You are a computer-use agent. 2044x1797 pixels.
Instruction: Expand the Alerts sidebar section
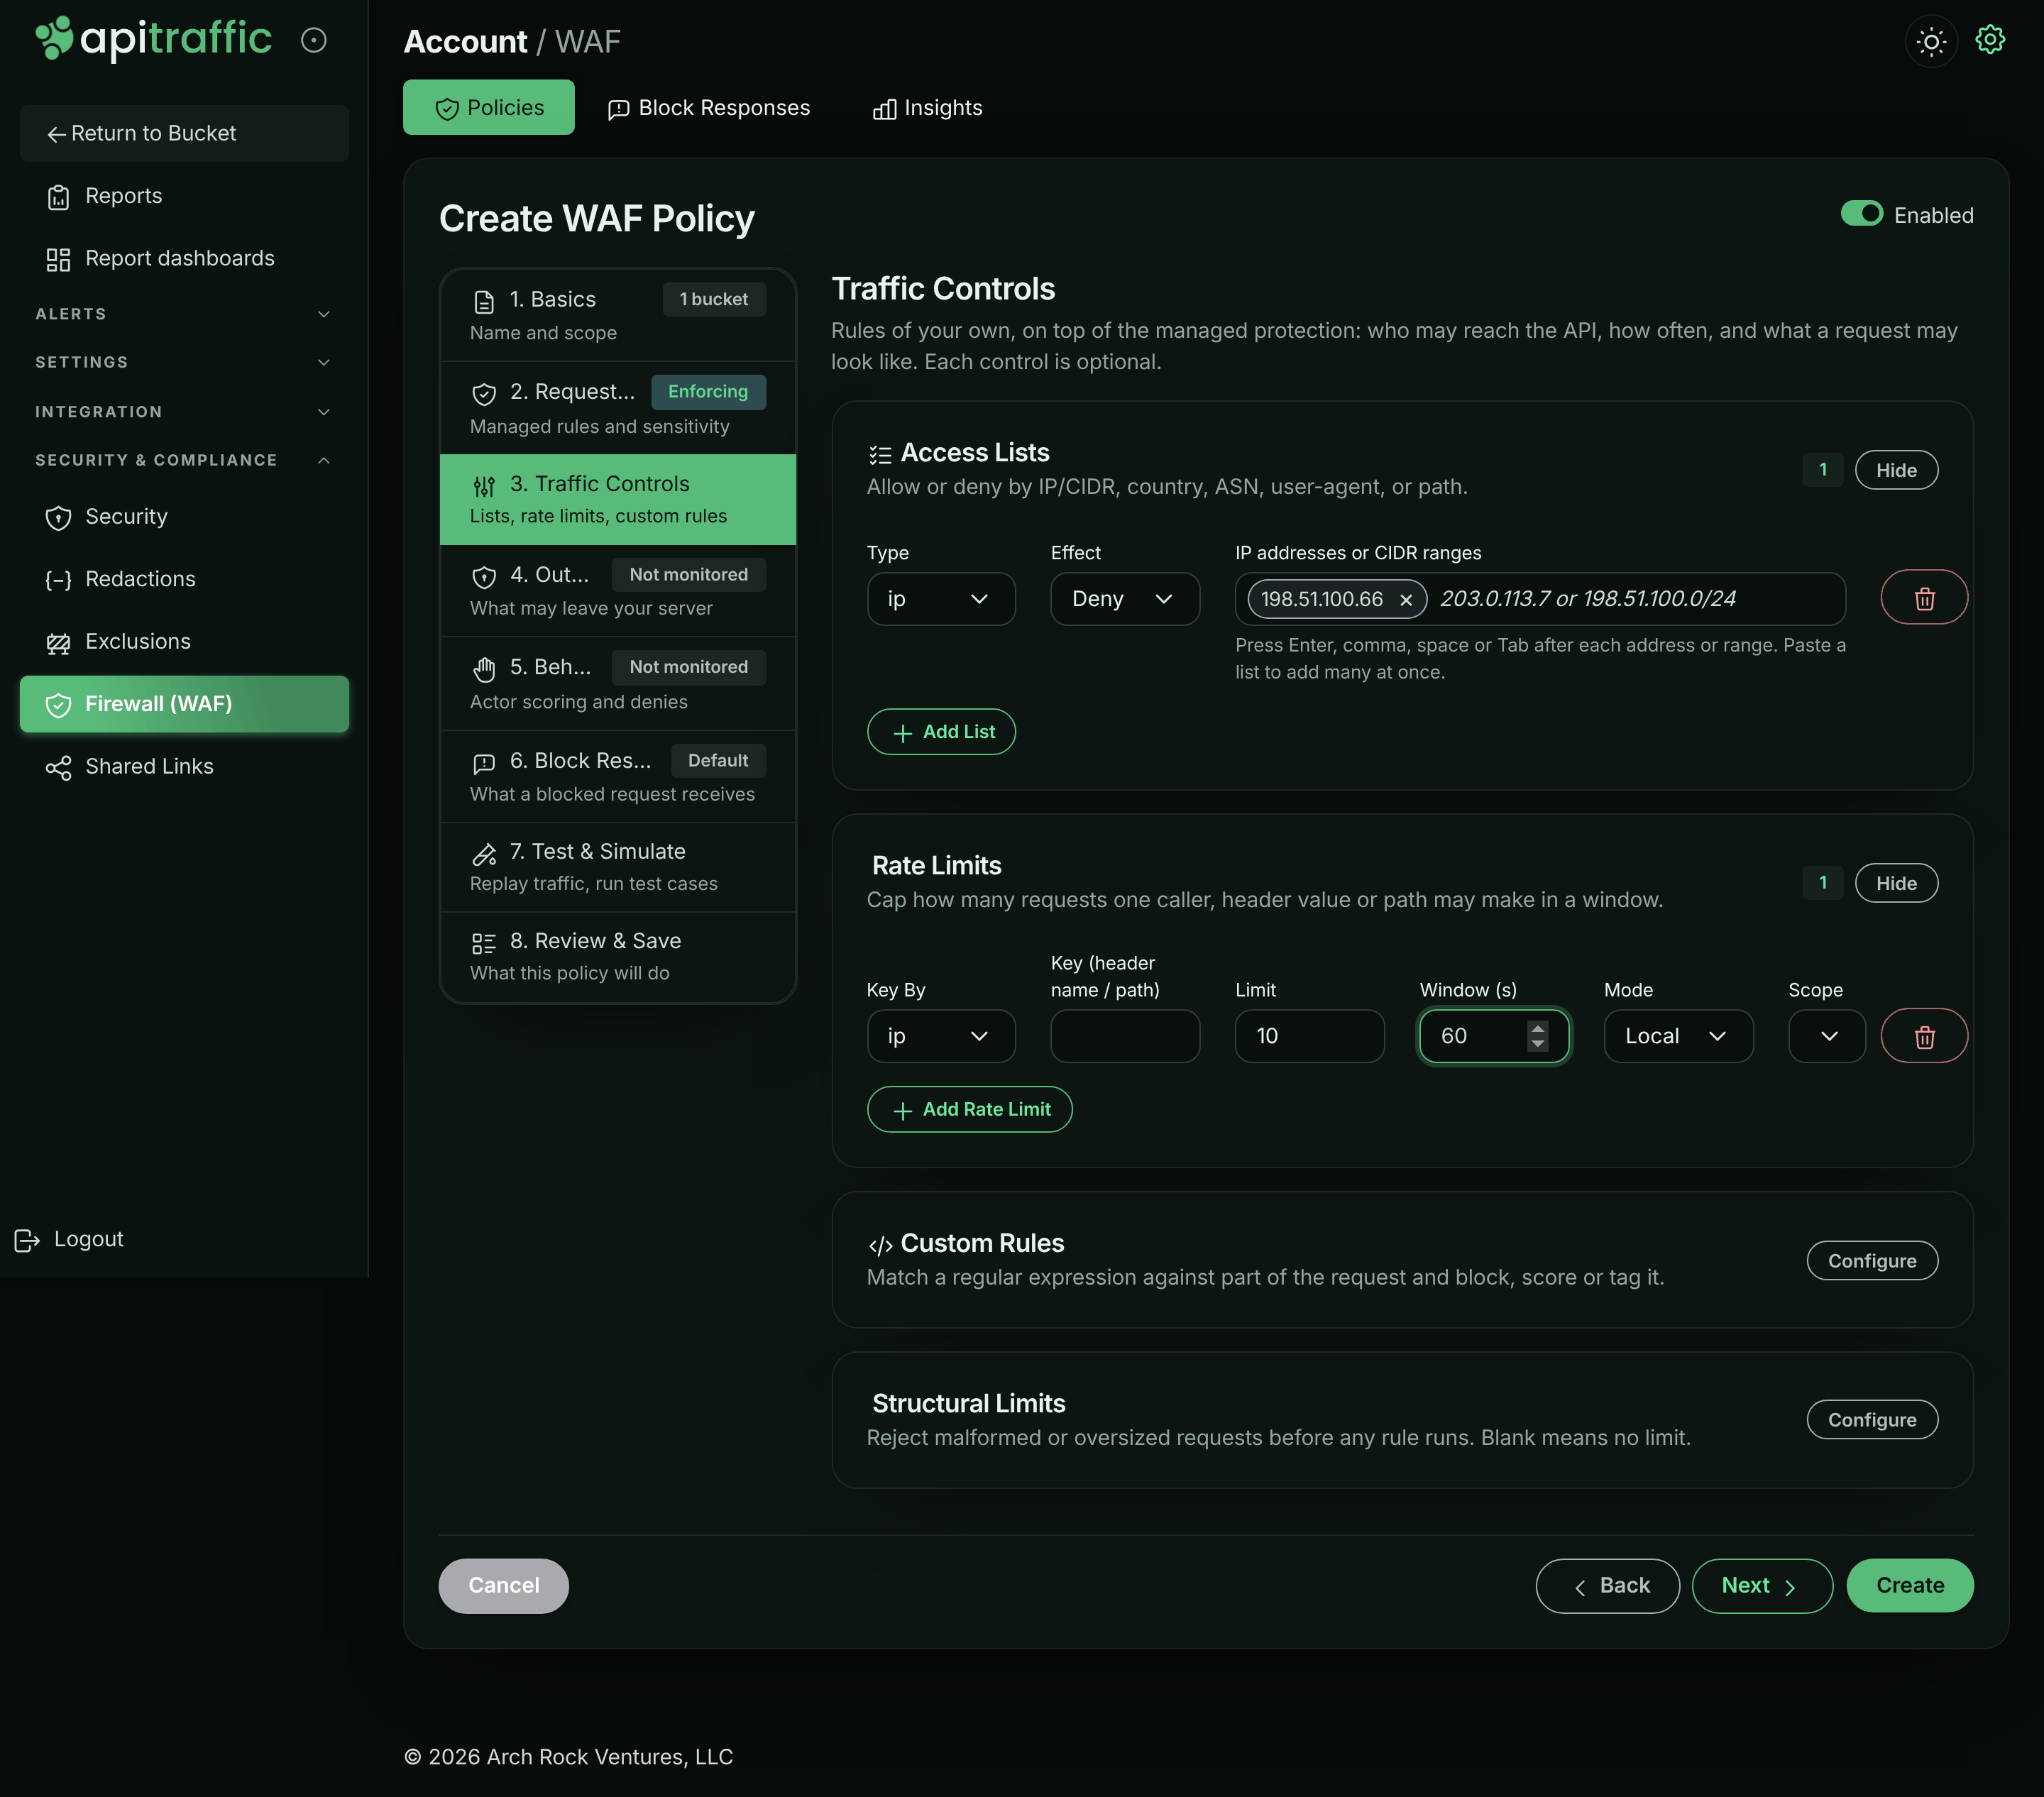(x=184, y=314)
